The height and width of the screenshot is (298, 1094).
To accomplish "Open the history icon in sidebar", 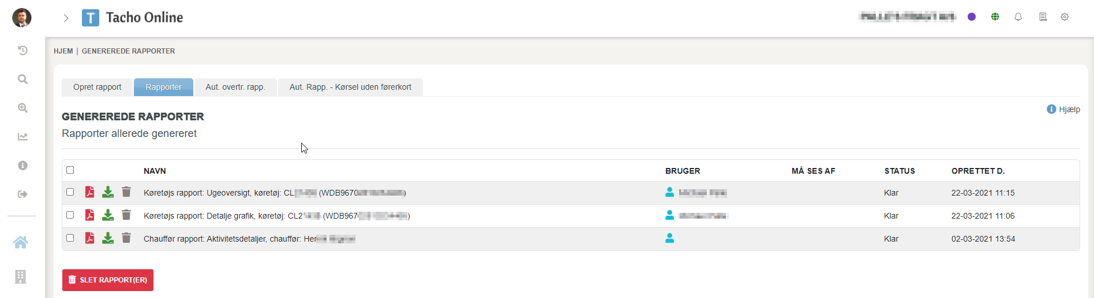I will [23, 51].
